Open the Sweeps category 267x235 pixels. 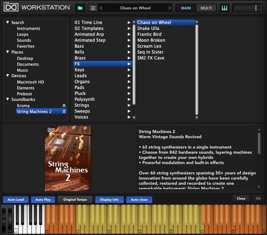102,111
